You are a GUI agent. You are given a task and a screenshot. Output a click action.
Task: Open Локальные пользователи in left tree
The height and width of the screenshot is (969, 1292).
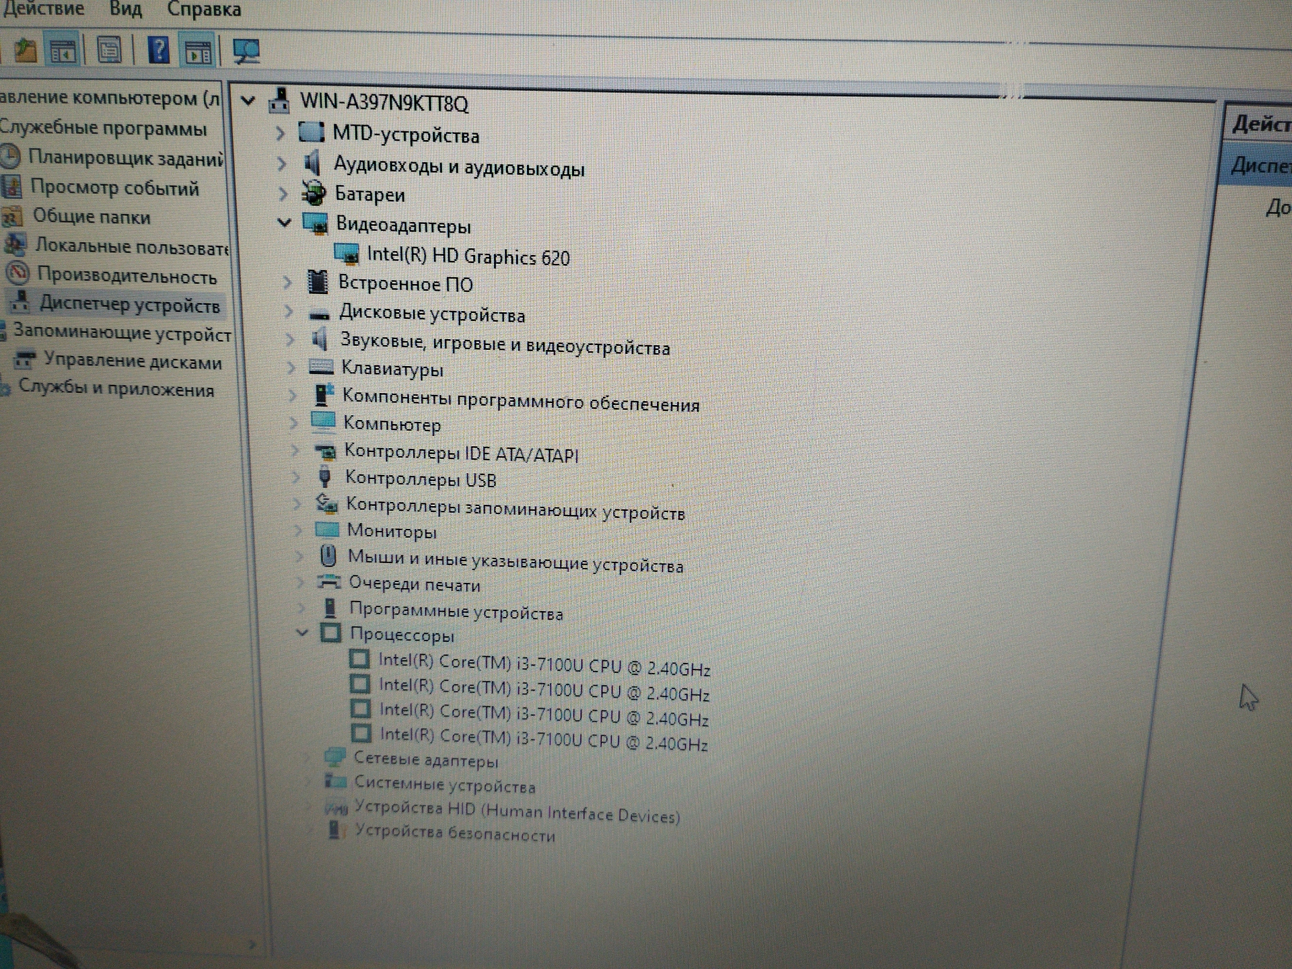click(x=132, y=246)
